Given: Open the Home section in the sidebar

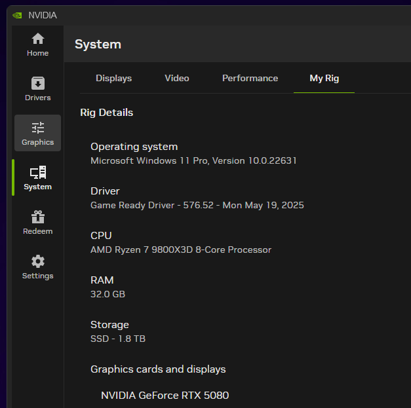Looking at the screenshot, I should point(38,45).
